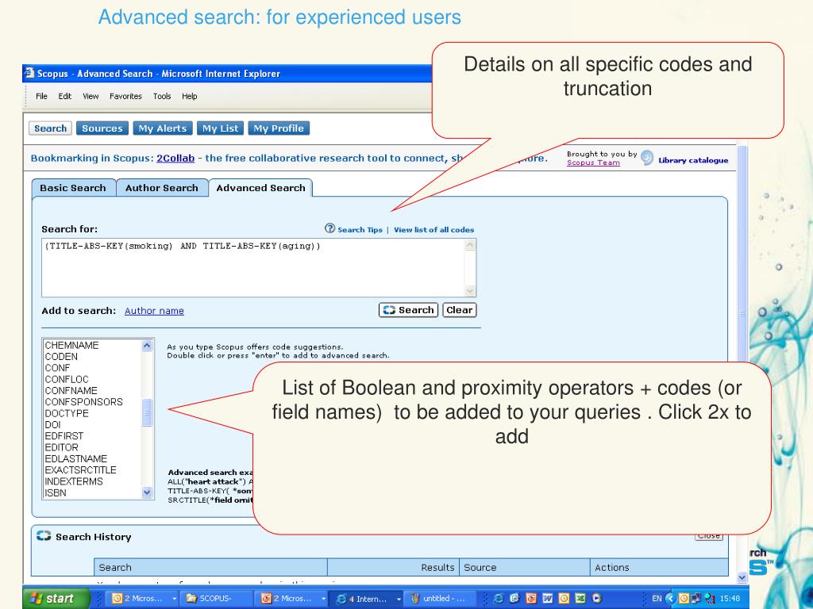Open the 2Collab link
The height and width of the screenshot is (609, 813).
[175, 159]
